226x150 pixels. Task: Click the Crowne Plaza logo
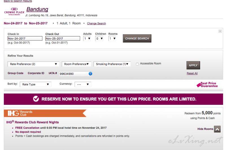point(14,11)
